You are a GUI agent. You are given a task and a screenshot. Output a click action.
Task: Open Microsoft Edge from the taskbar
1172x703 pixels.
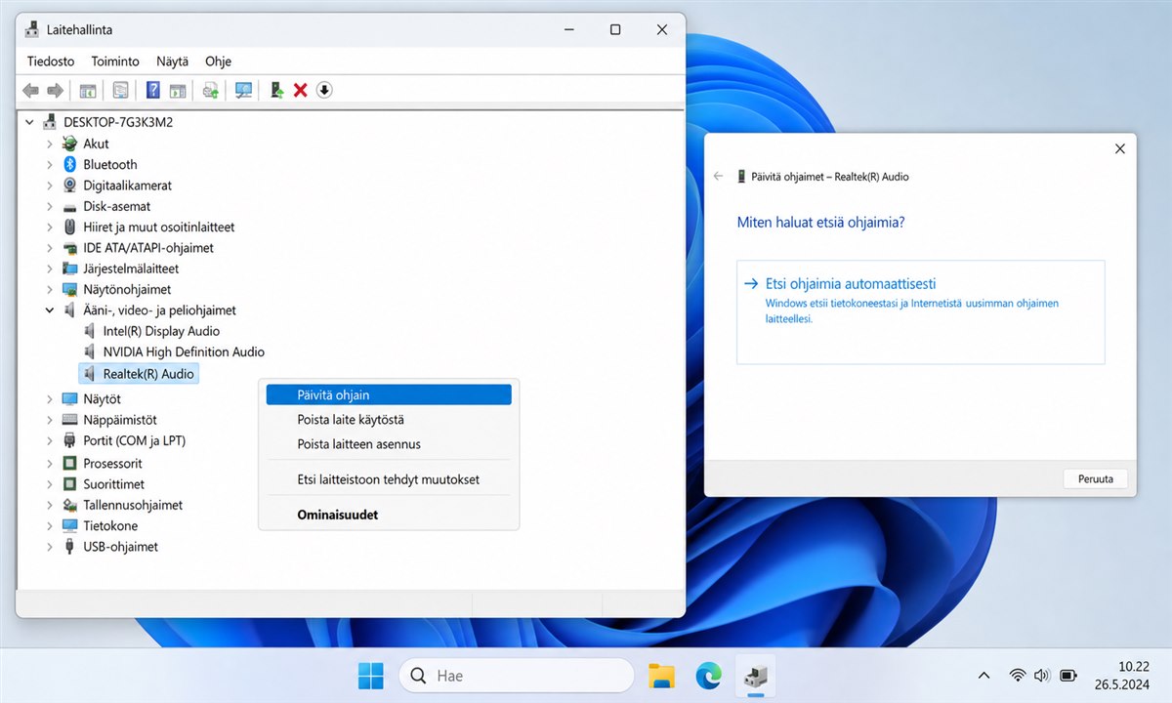coord(709,676)
